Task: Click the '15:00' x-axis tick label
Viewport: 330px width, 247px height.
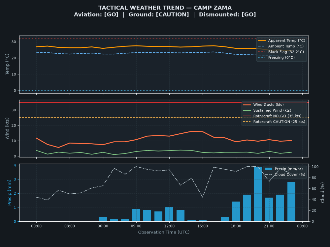Action: coord(203,226)
